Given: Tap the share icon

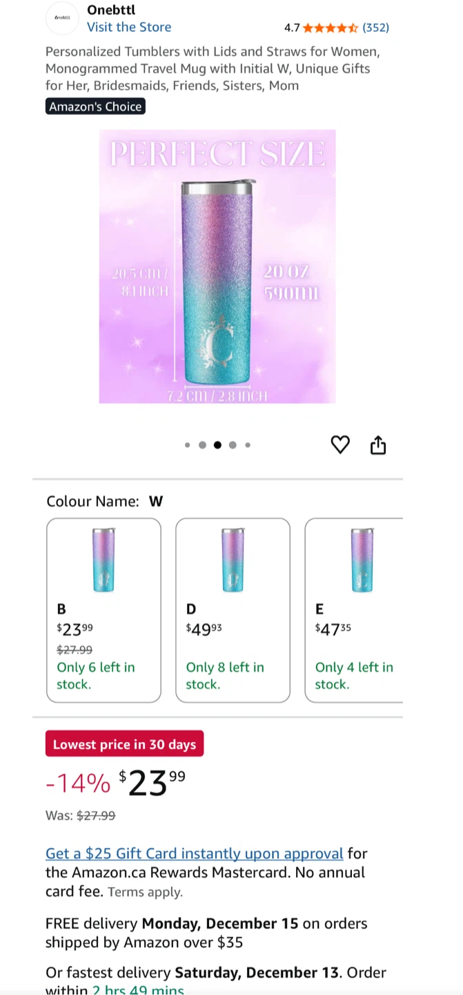Looking at the screenshot, I should (378, 445).
